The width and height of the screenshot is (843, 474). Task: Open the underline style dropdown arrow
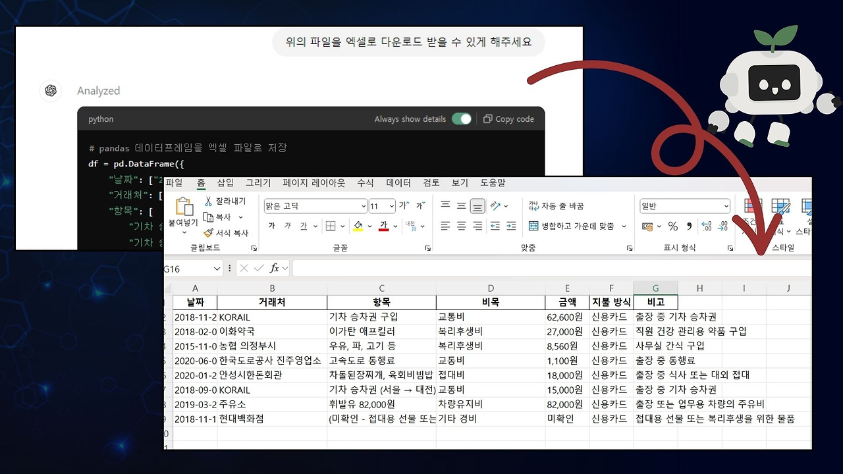click(x=315, y=226)
